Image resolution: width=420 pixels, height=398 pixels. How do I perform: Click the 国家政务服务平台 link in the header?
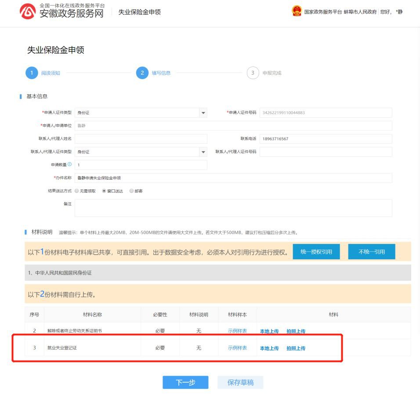[323, 12]
